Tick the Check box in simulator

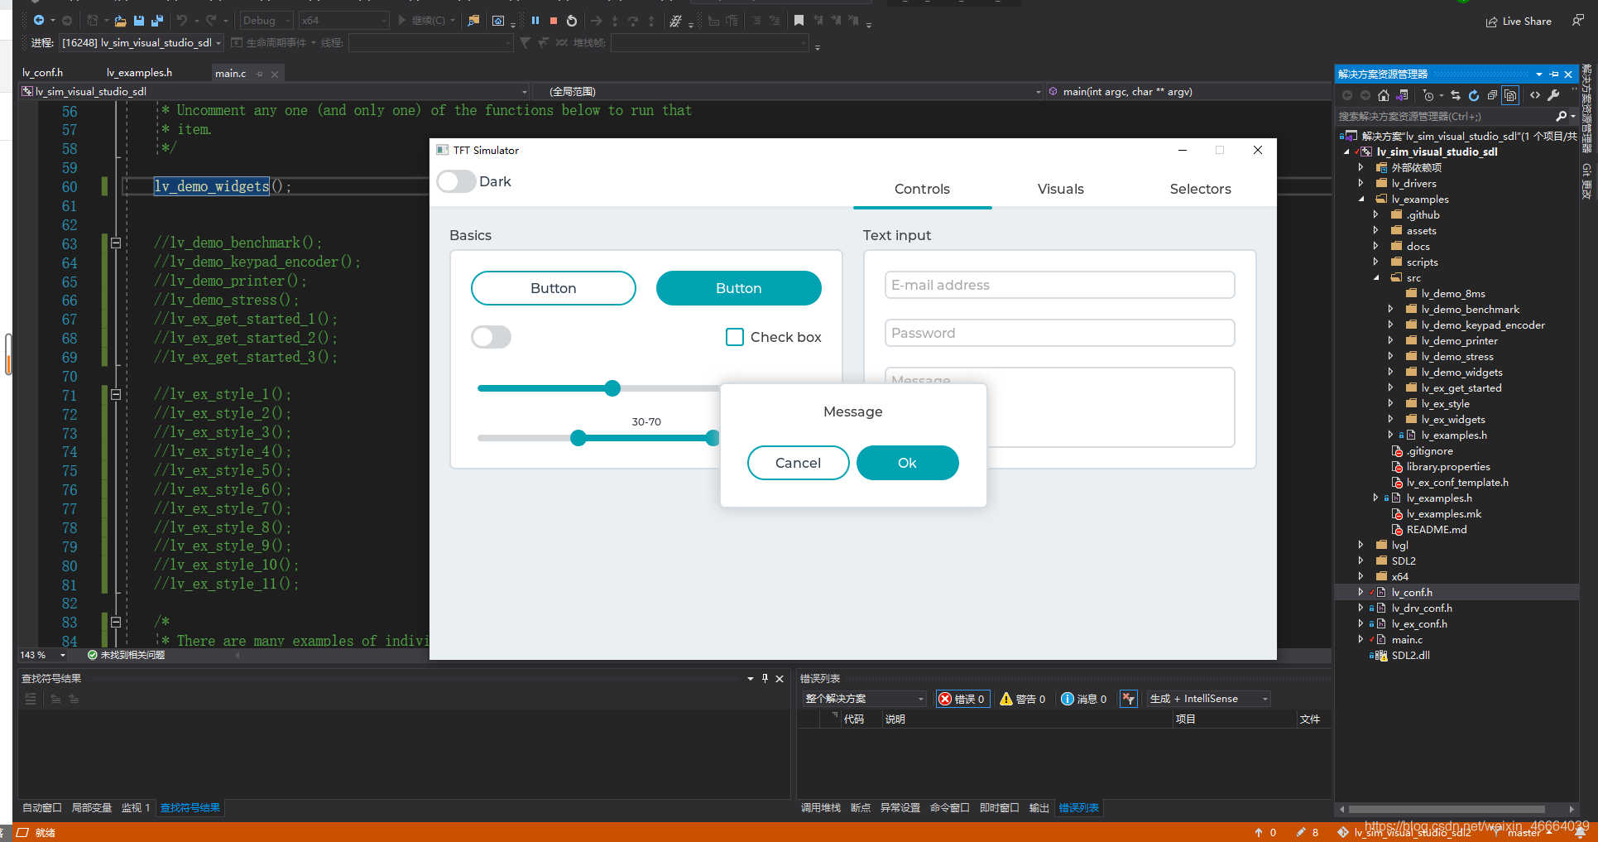point(735,337)
